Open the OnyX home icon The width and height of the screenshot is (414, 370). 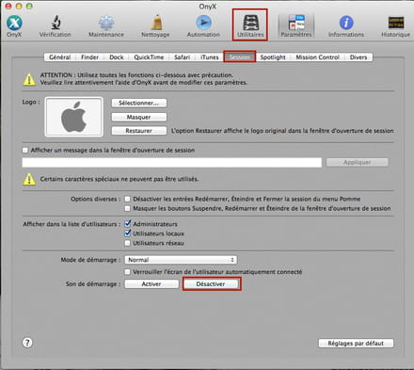pyautogui.click(x=14, y=23)
